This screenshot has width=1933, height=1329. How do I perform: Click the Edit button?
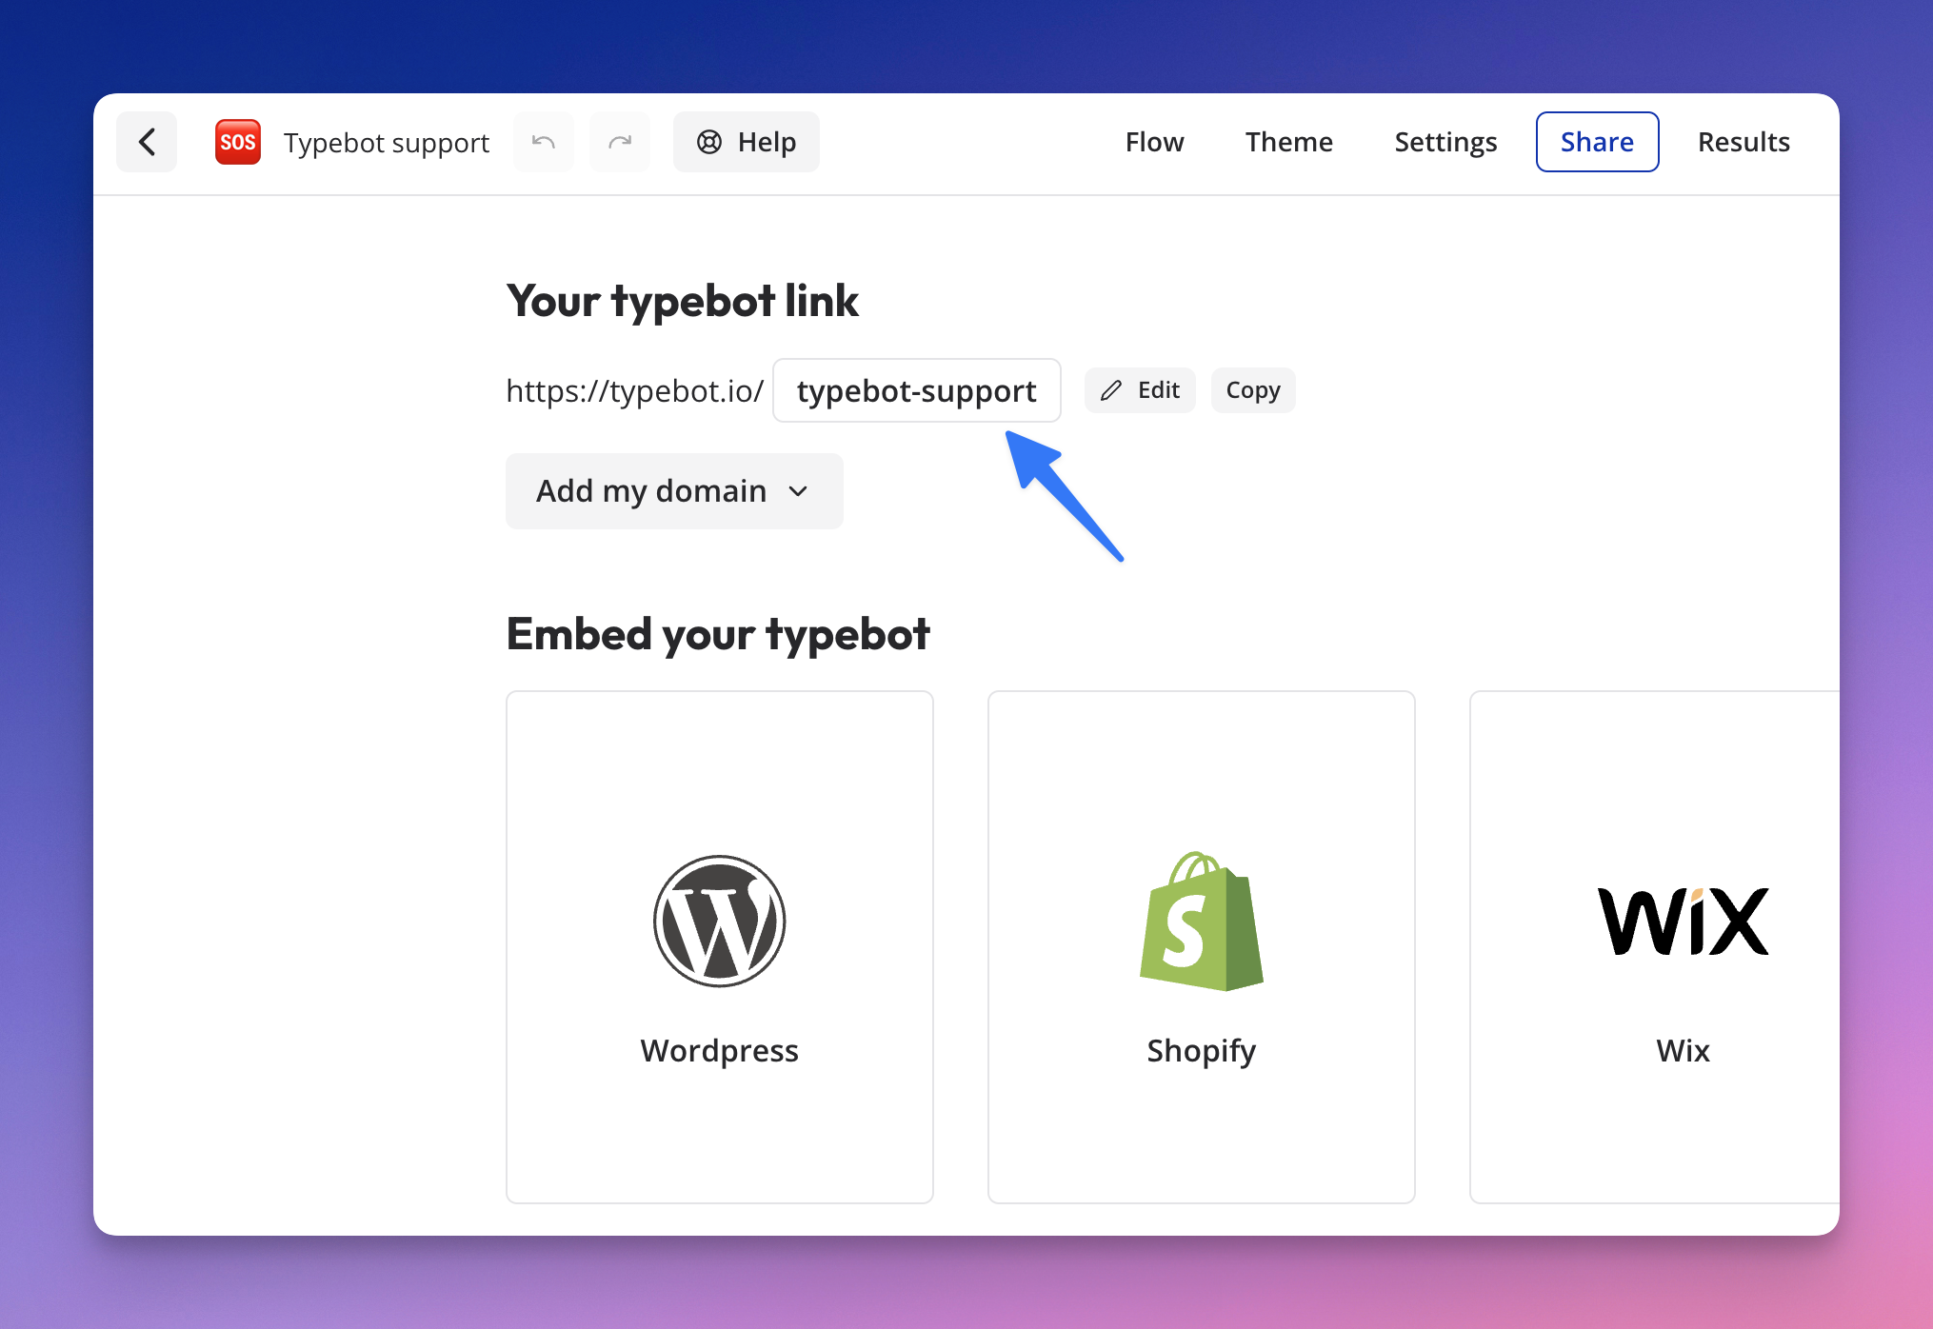(x=1139, y=390)
